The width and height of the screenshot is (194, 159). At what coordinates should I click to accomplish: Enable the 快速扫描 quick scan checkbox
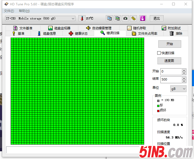pyautogui.click(x=159, y=53)
